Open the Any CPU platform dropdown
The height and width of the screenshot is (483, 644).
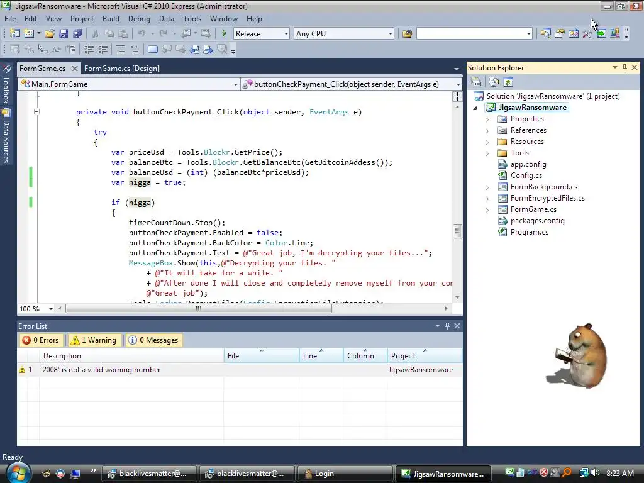tap(390, 34)
